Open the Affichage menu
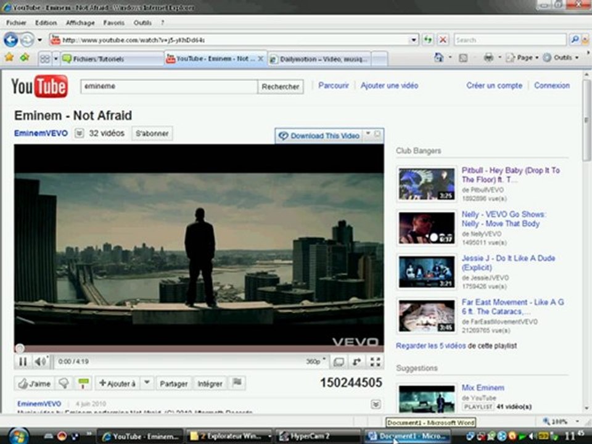Viewport: 592px width, 444px height. tap(80, 23)
